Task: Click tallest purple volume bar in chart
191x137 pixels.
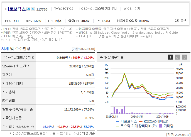Action: click(x=124, y=110)
